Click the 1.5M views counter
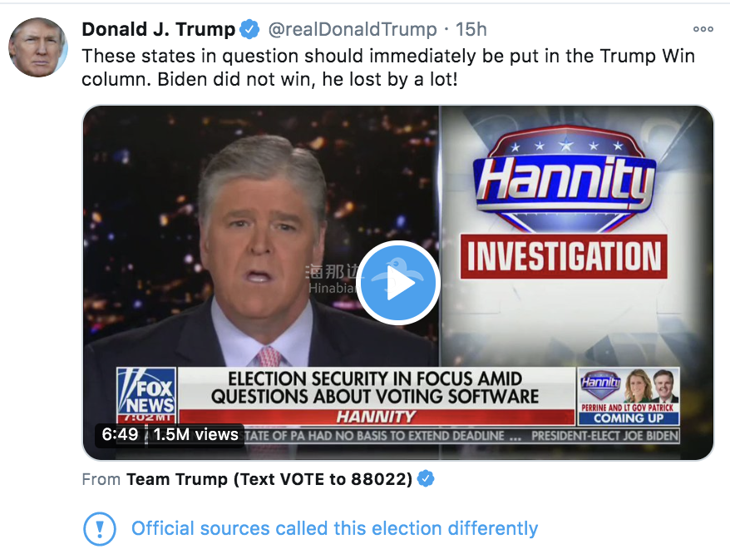The image size is (730, 554). 195,435
